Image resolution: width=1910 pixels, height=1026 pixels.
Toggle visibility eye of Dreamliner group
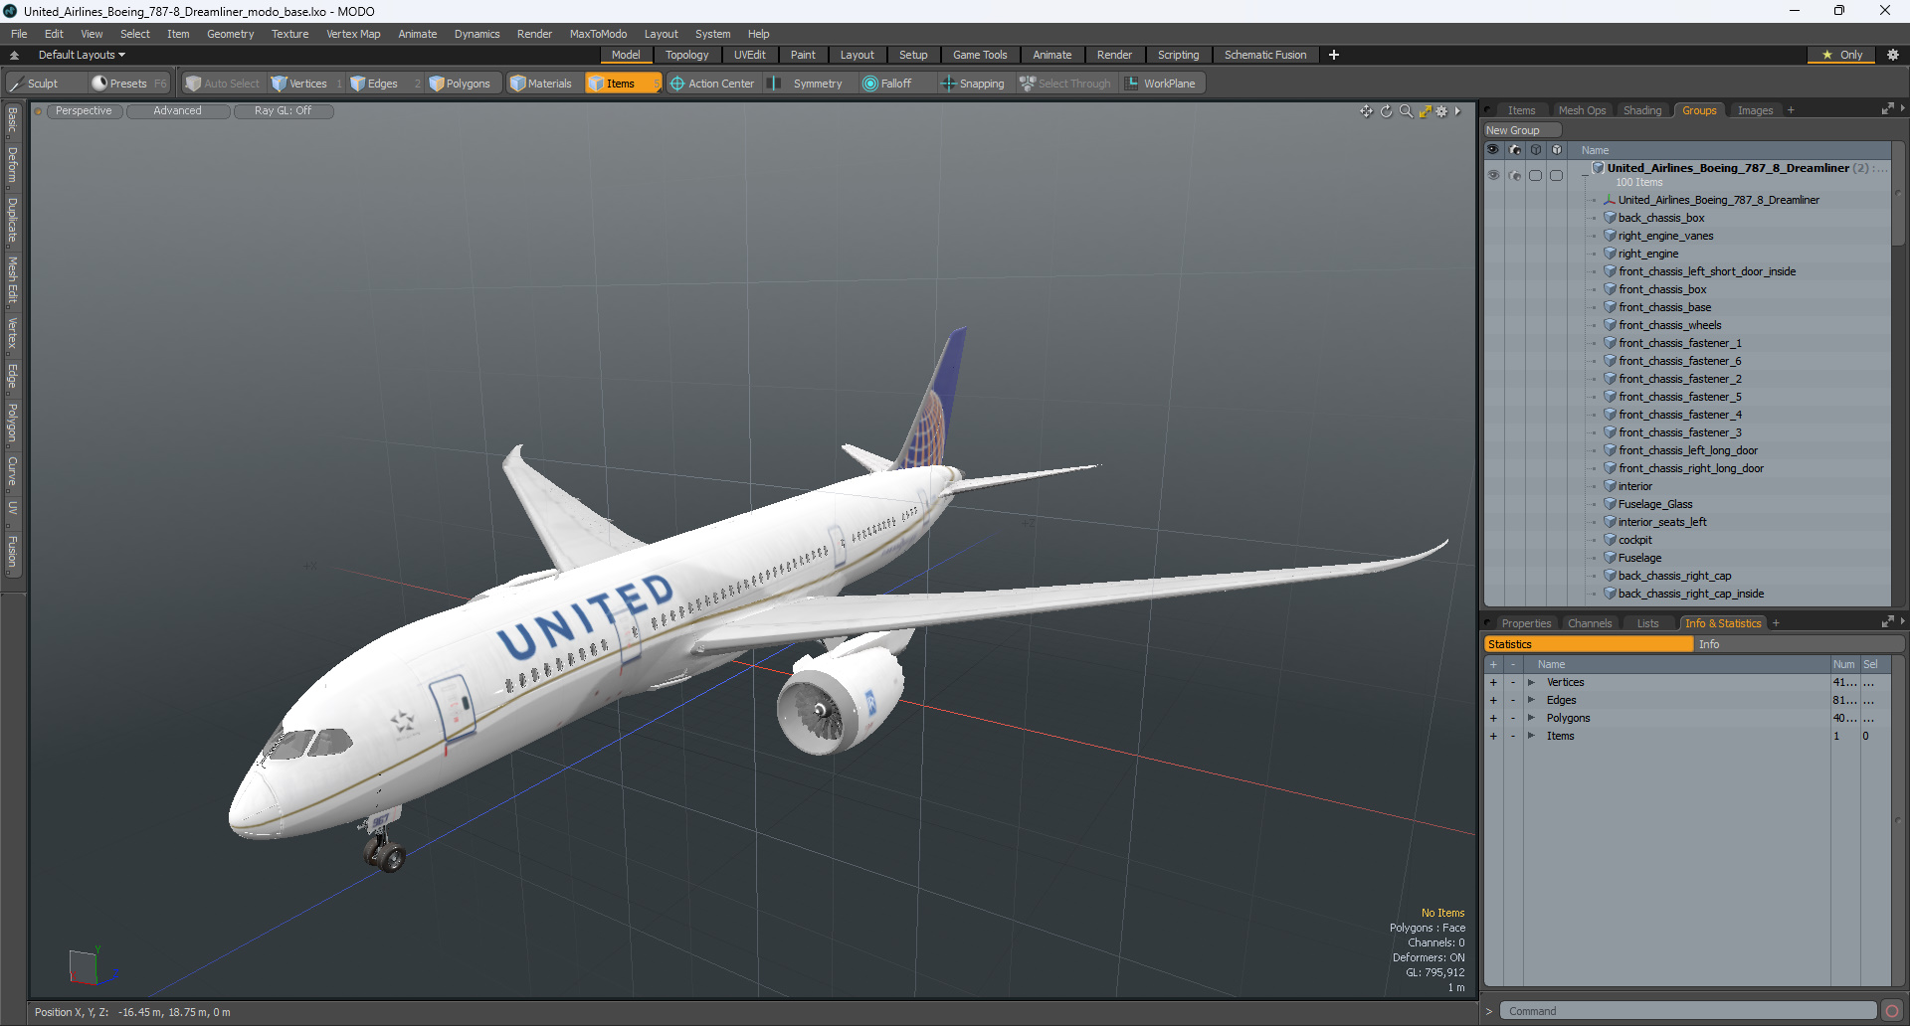(x=1493, y=175)
